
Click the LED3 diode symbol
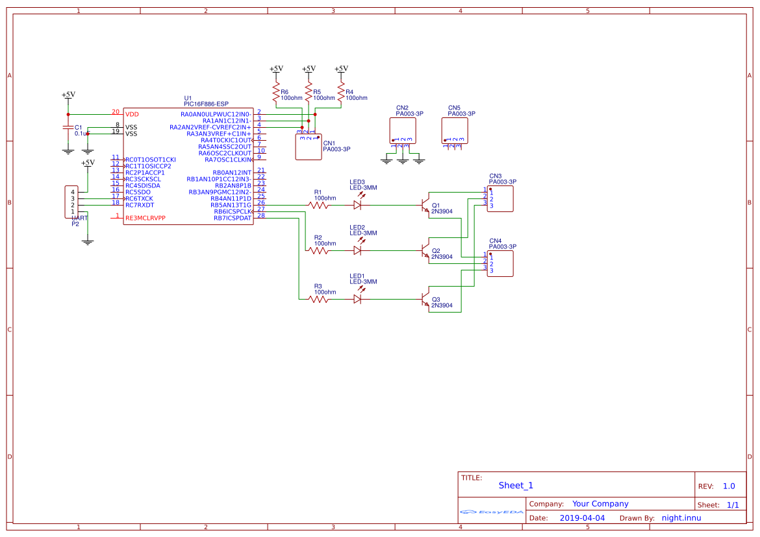click(x=357, y=205)
